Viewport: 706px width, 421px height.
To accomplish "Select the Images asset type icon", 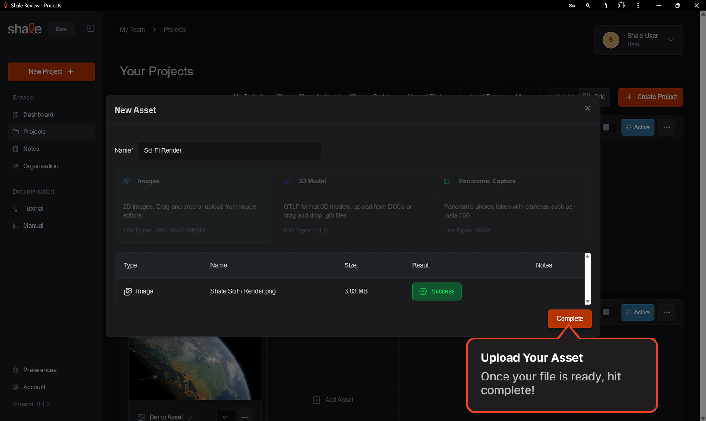I will pos(126,181).
